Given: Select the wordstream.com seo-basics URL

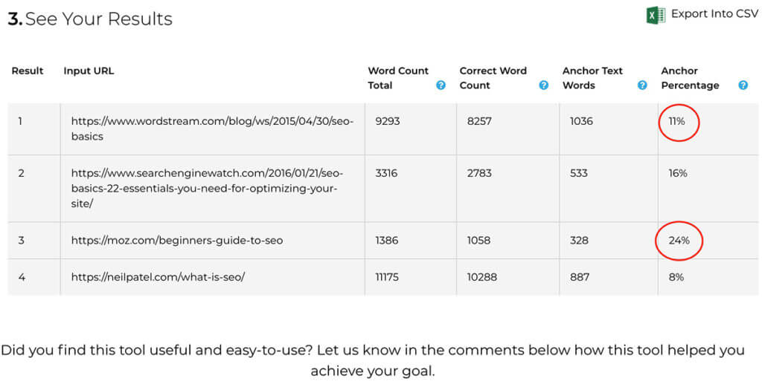Looking at the screenshot, I should [212, 129].
